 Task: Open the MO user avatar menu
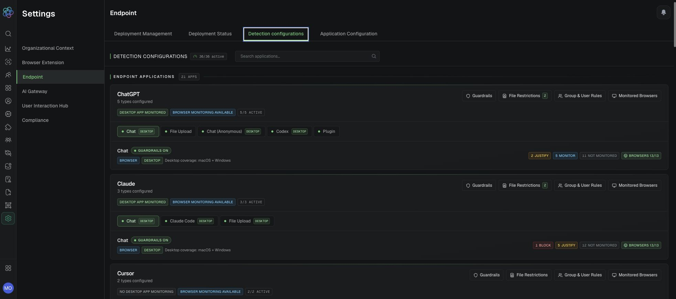(8, 288)
